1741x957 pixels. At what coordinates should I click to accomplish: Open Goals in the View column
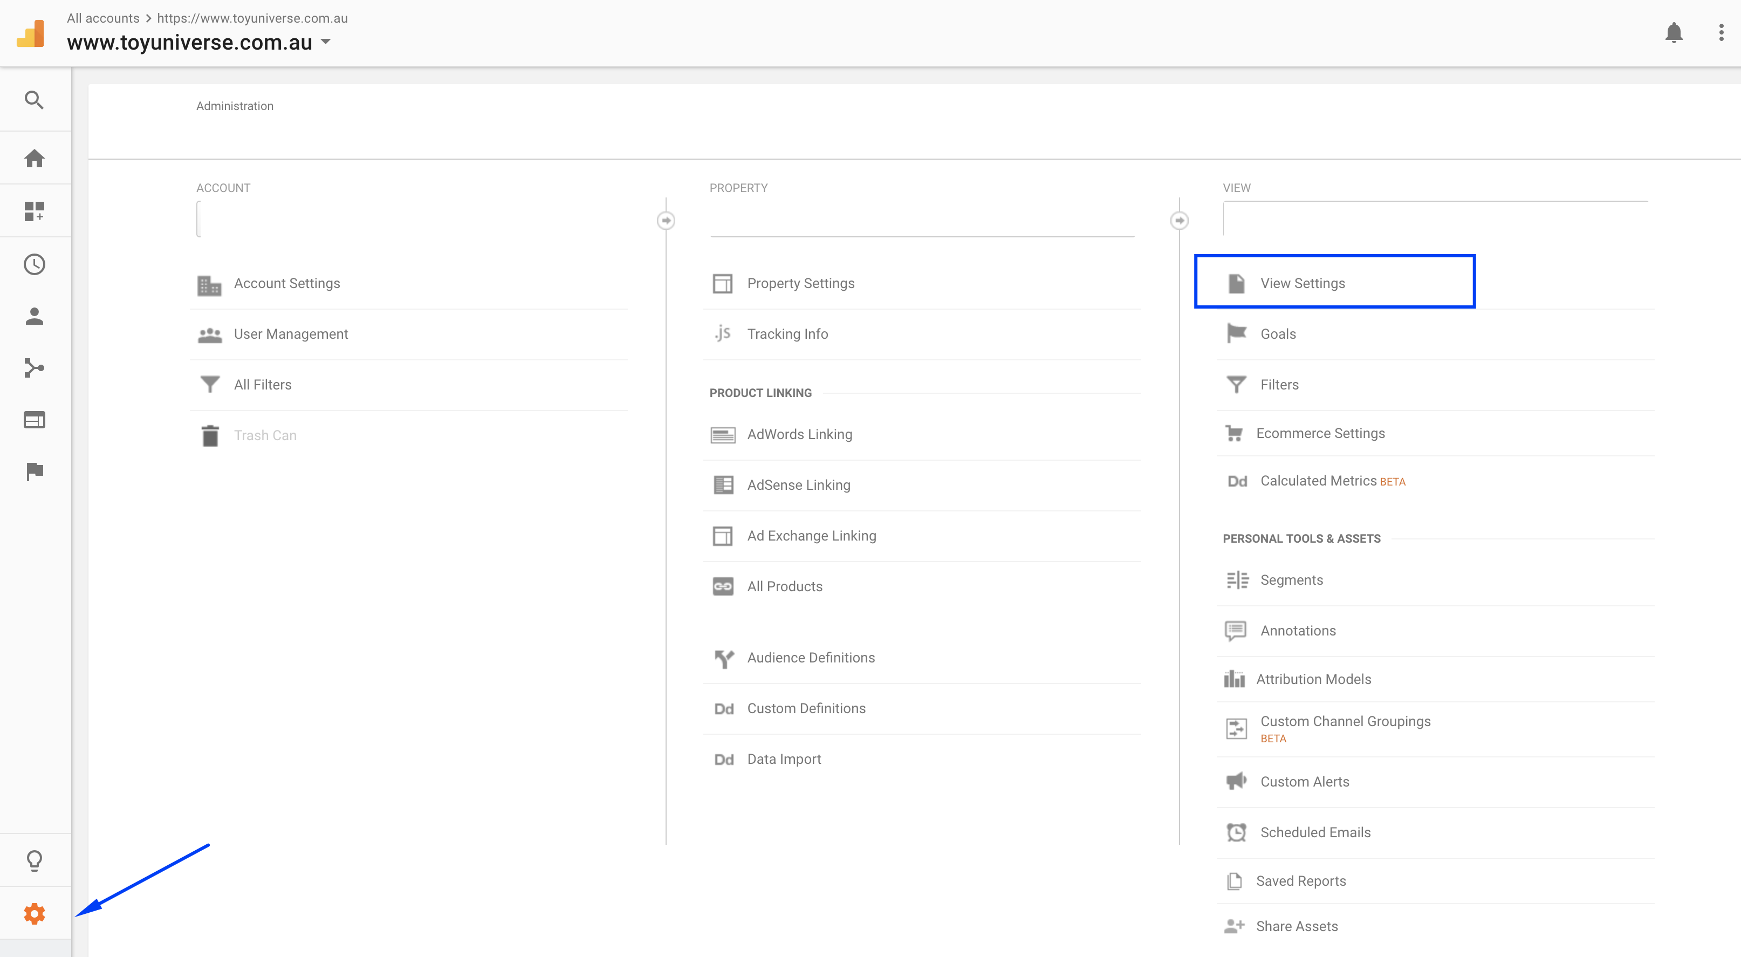tap(1277, 333)
